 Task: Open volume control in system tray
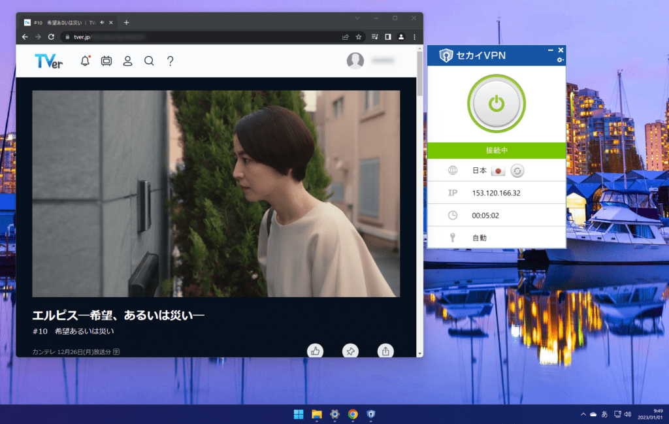[x=628, y=414]
